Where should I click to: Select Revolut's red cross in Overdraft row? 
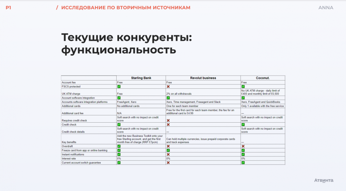pyautogui.click(x=168, y=146)
